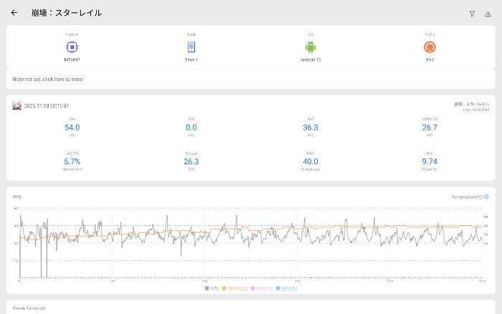Viewport: 502px width, 314px height.
Task: Click the orange profile icon
Action: [x=430, y=47]
